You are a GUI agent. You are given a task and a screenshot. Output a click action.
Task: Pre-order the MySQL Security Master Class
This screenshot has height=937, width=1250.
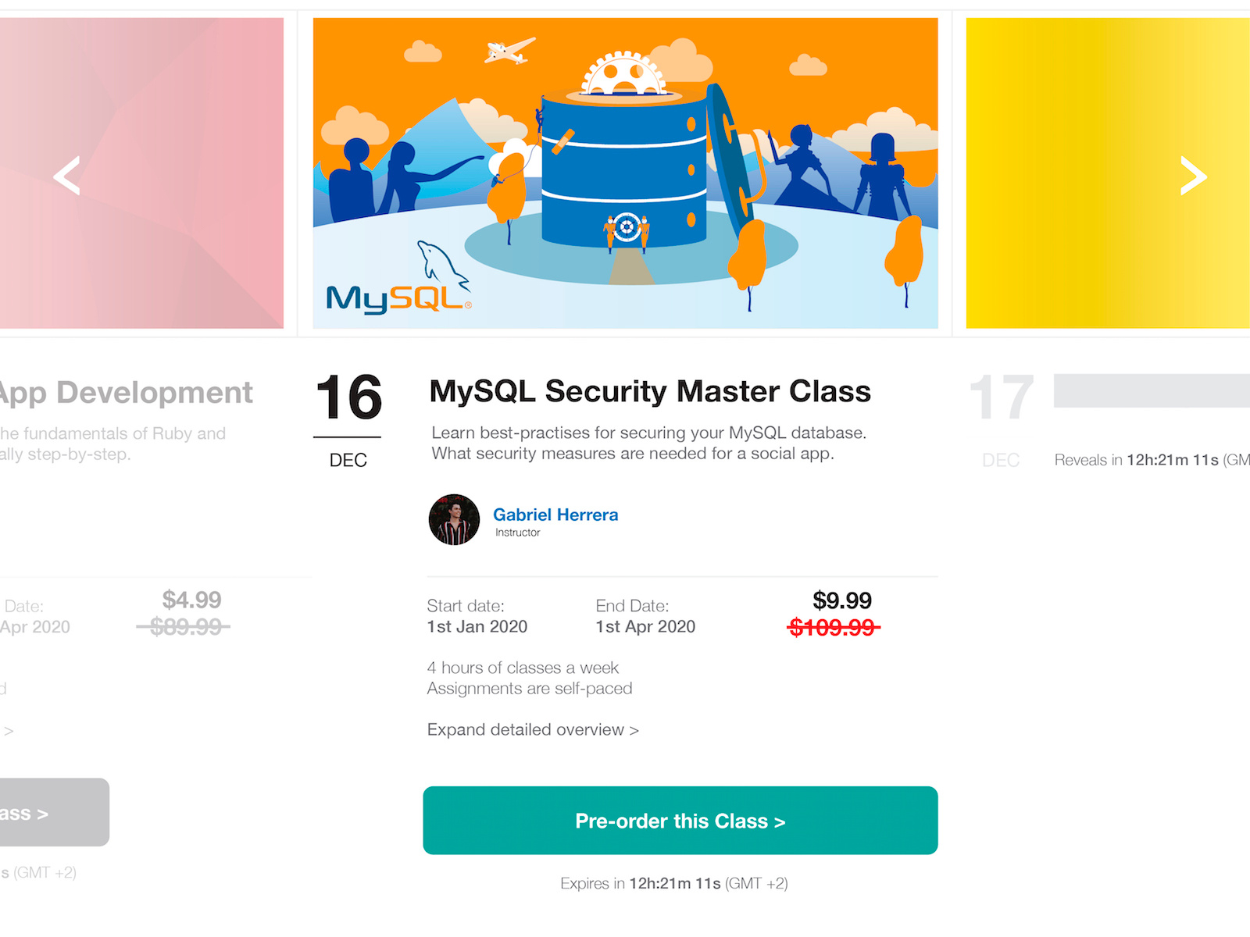pyautogui.click(x=680, y=821)
